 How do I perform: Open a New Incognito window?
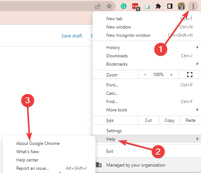tap(147, 35)
